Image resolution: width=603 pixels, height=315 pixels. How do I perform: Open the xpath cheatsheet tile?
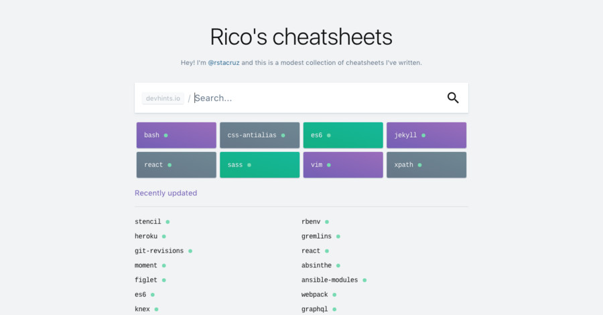click(426, 165)
